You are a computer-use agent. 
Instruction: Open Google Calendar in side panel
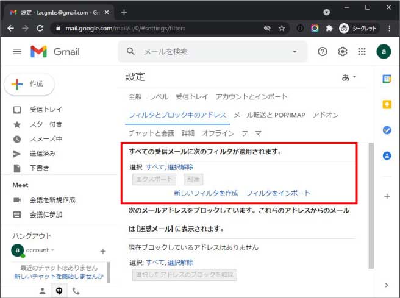[x=387, y=79]
